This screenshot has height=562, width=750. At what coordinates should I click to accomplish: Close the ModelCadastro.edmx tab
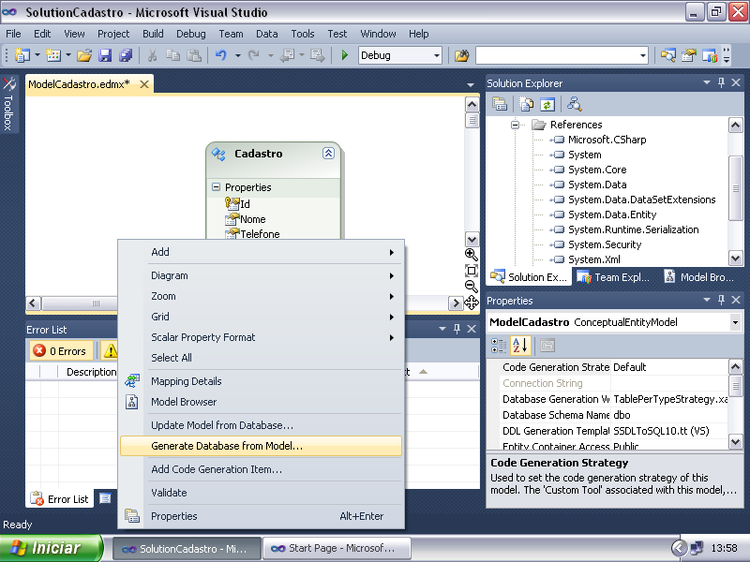(x=144, y=84)
